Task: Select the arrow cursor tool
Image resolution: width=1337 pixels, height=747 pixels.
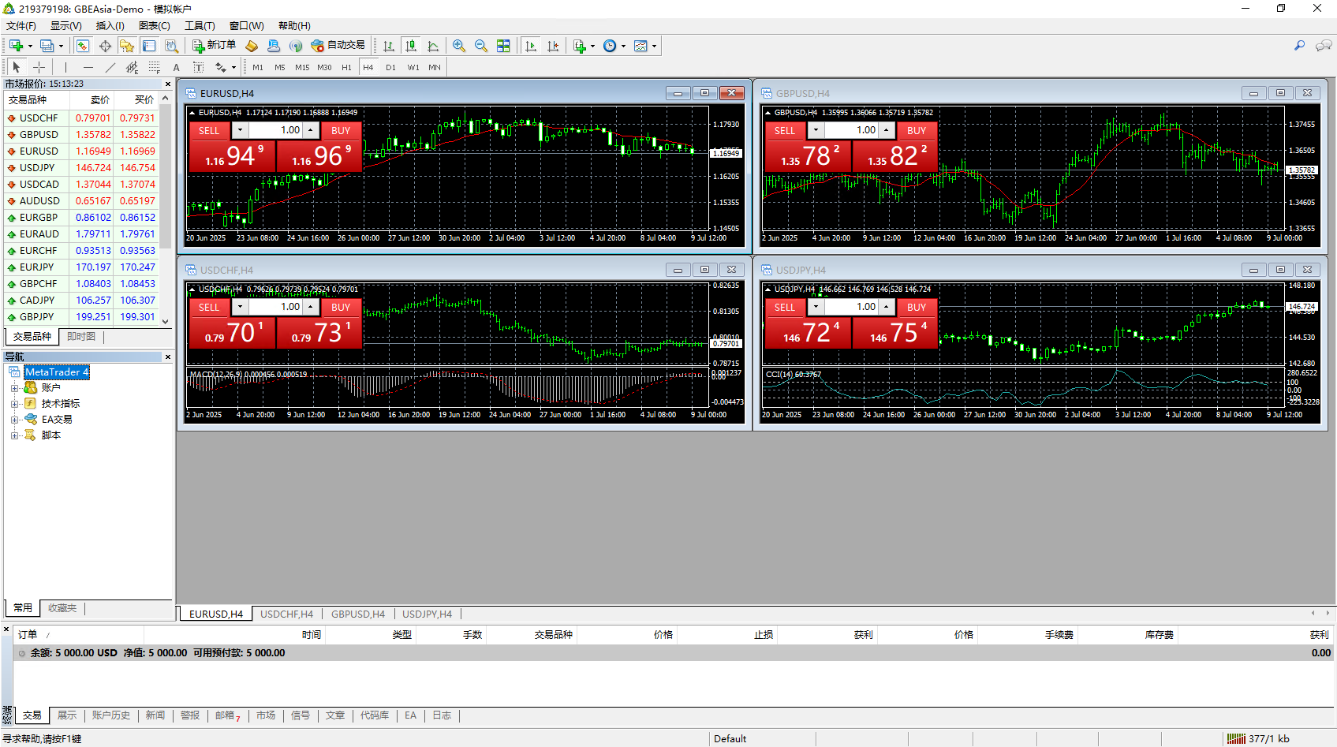Action: 17,67
